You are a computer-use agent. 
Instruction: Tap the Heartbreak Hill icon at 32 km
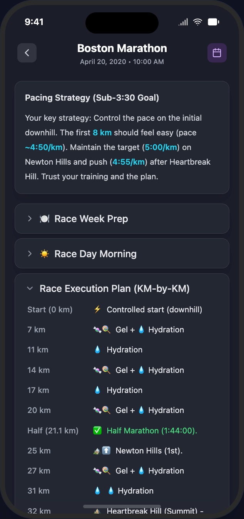[x=97, y=511]
